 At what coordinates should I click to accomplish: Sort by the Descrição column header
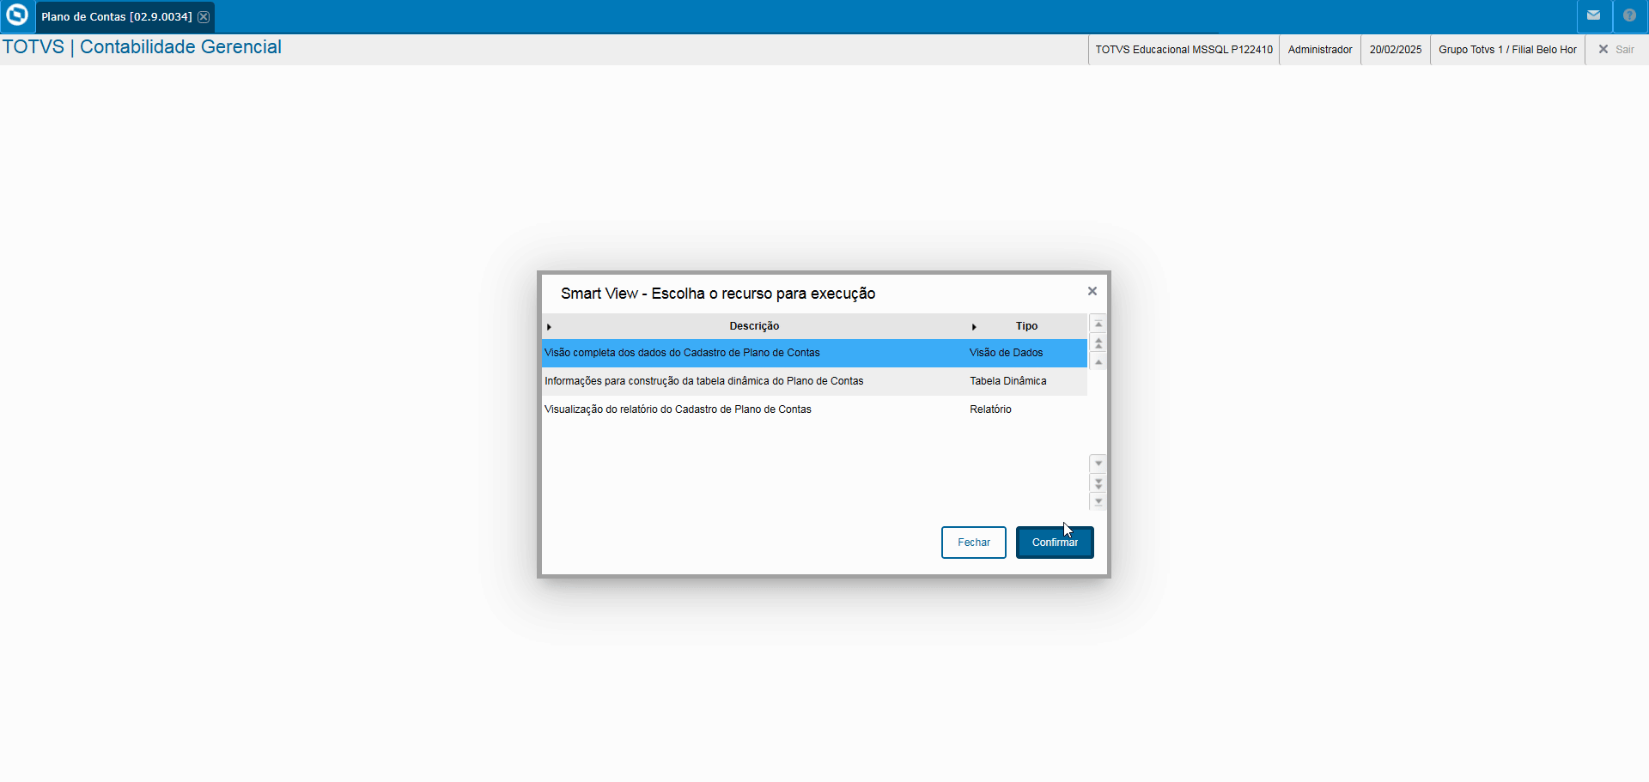coord(754,326)
